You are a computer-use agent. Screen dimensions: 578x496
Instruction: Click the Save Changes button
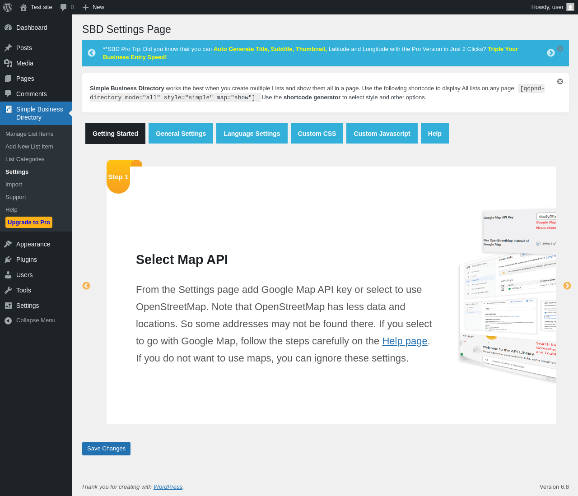(106, 449)
